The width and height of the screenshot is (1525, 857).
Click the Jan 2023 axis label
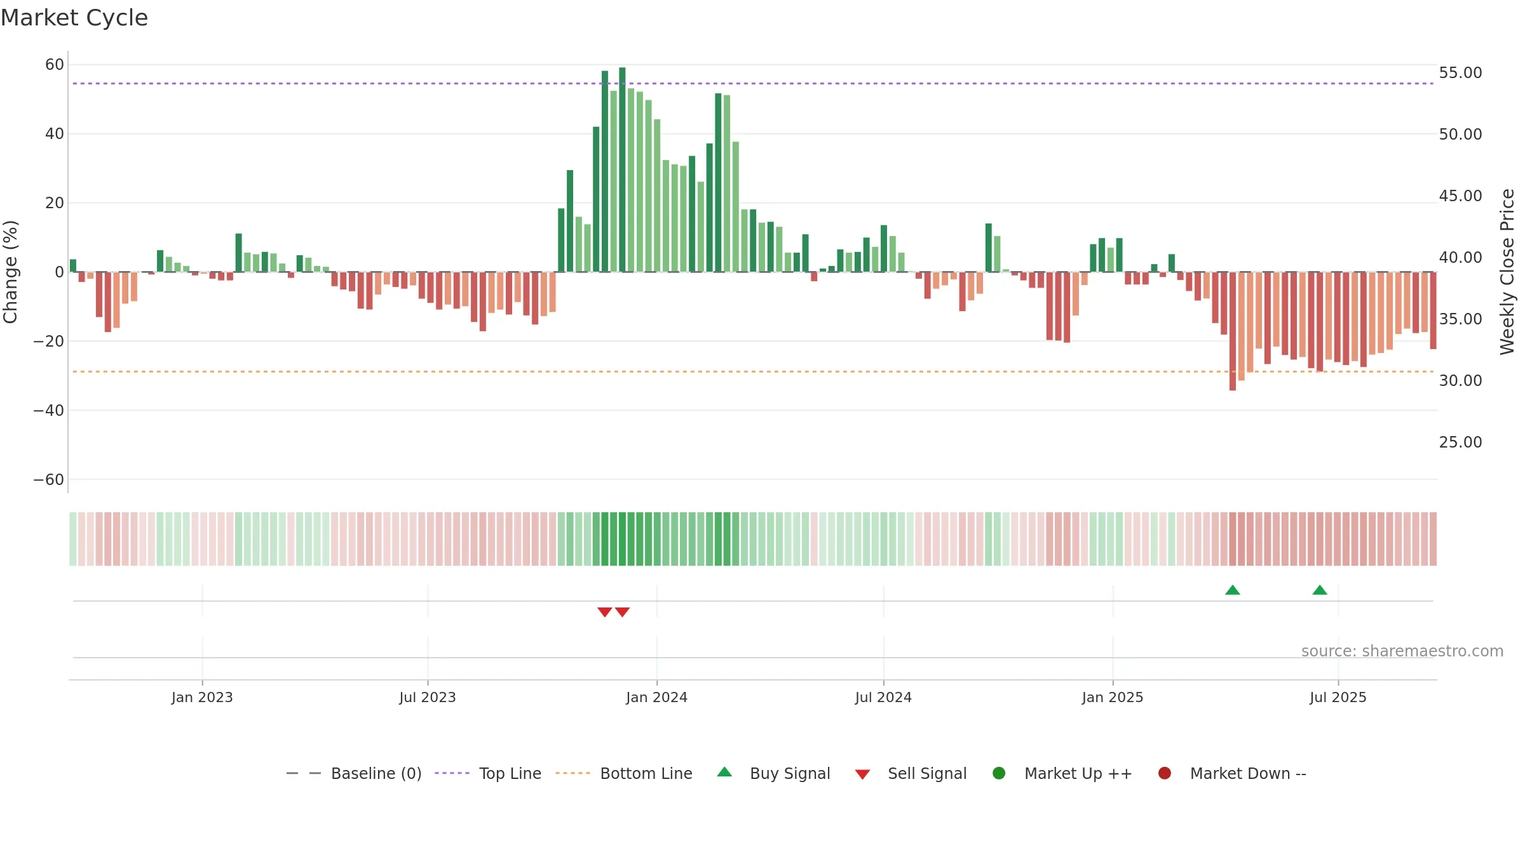point(202,697)
